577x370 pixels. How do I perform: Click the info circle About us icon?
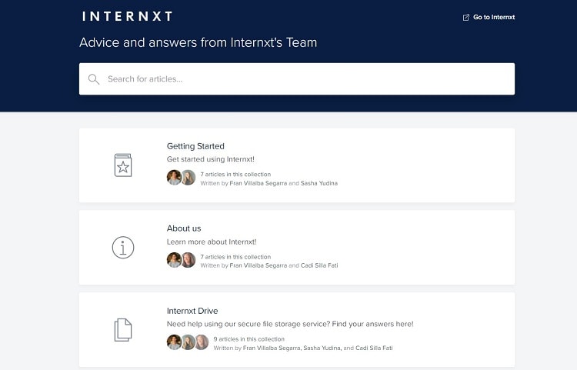[x=123, y=247]
